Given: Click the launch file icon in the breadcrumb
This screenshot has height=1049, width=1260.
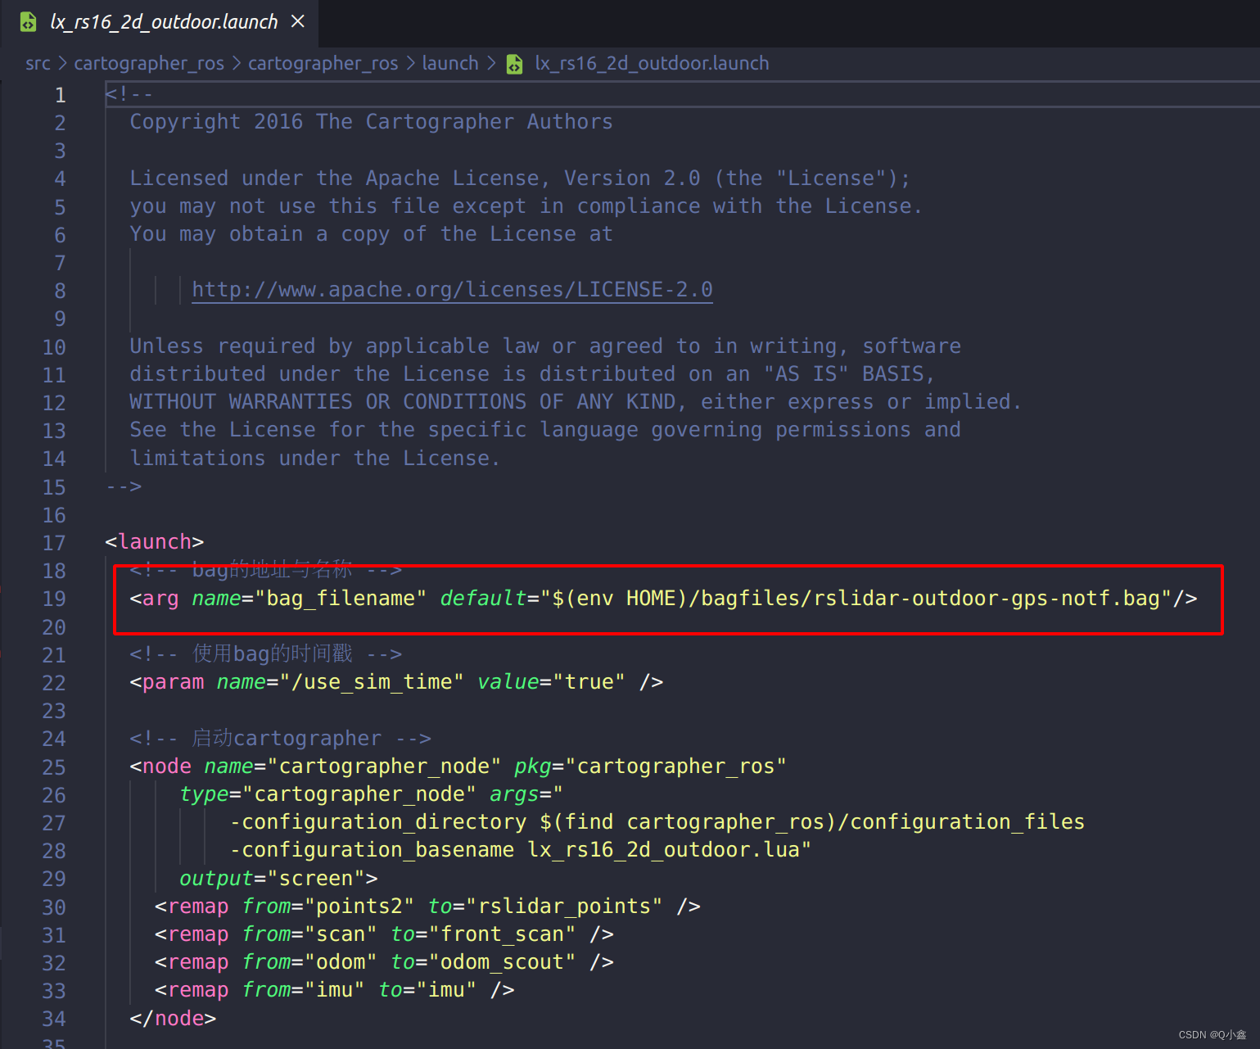Looking at the screenshot, I should pyautogui.click(x=514, y=64).
